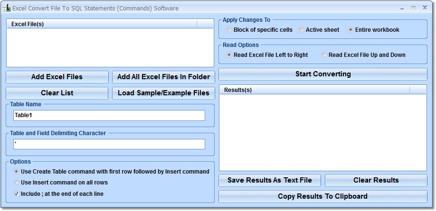Image resolution: width=436 pixels, height=211 pixels.
Task: Choose Block of specific cells option
Action: [229, 30]
